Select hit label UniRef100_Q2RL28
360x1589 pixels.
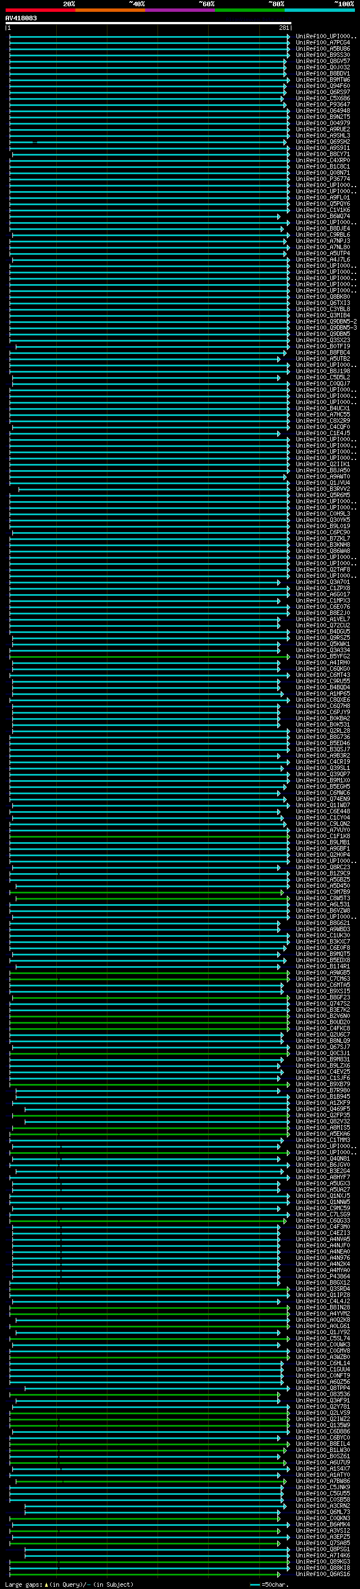tap(323, 731)
